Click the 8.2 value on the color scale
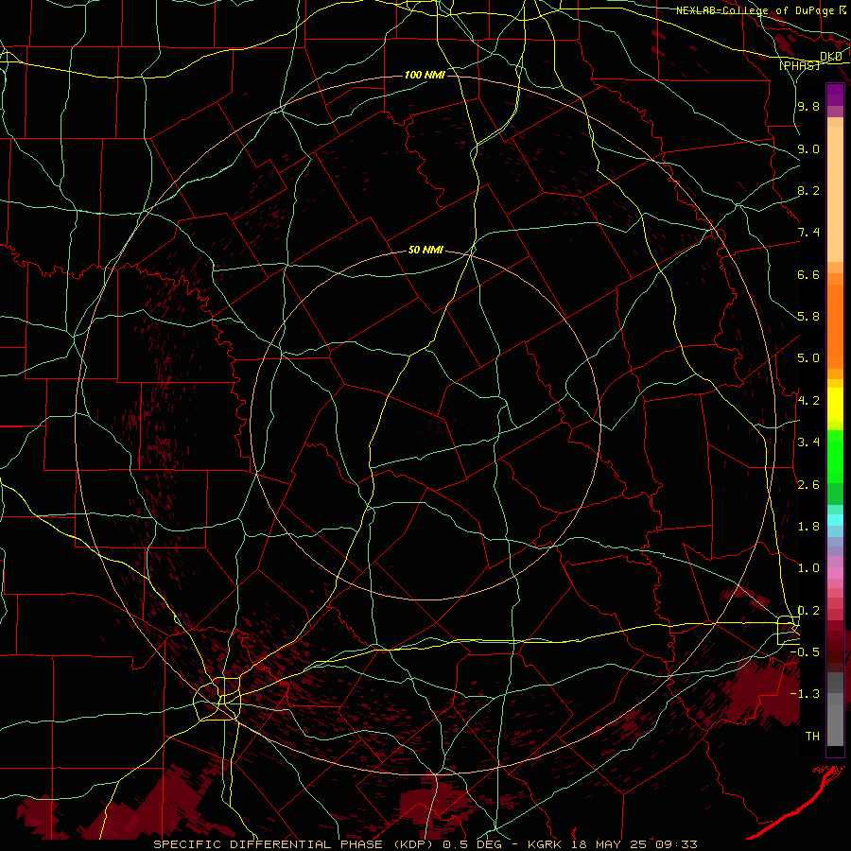This screenshot has width=851, height=851. [x=808, y=190]
